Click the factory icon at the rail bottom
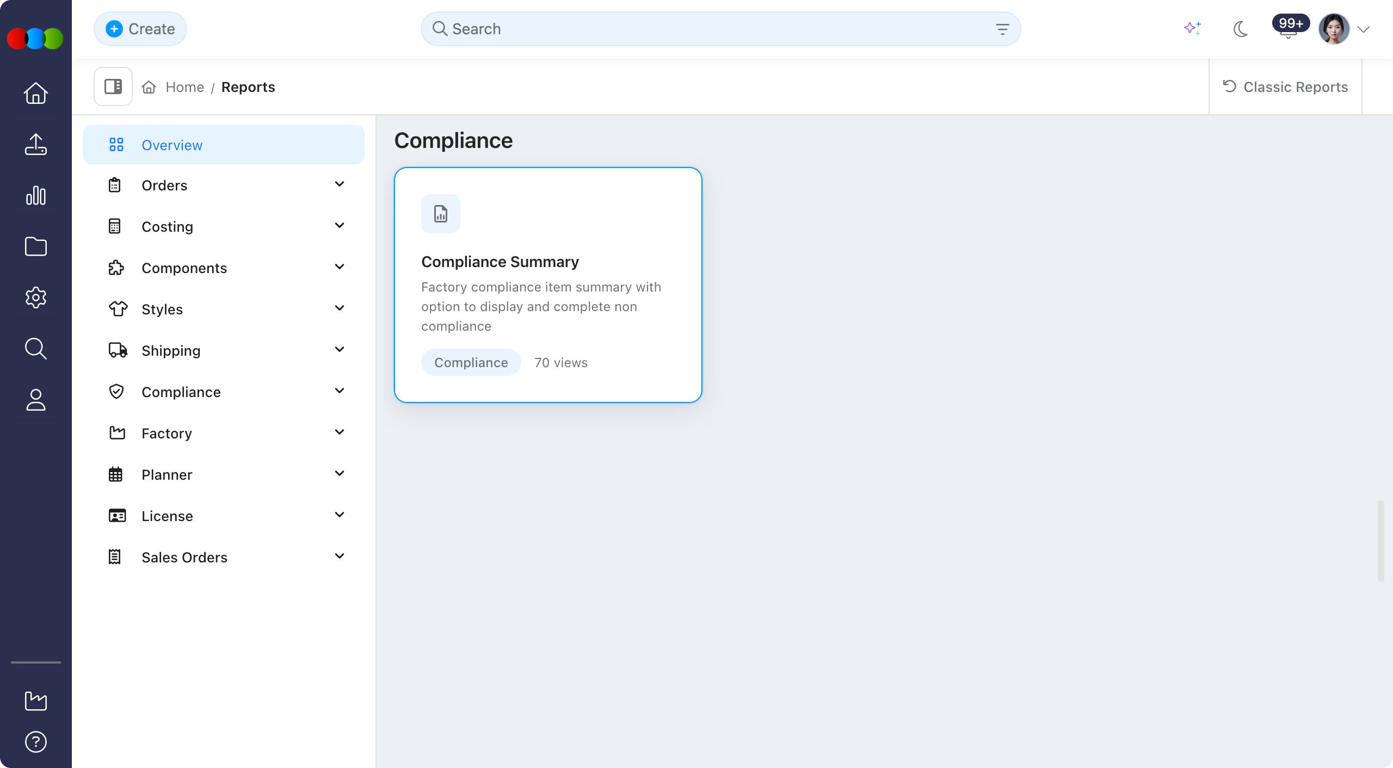1393x768 pixels. 36,701
